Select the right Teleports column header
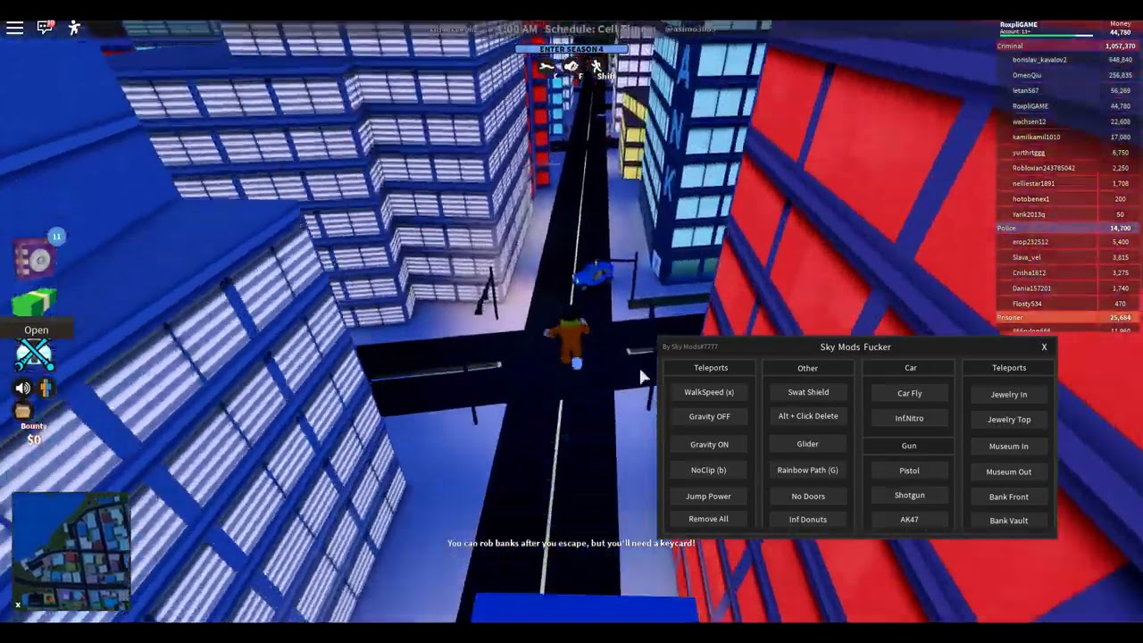Viewport: 1143px width, 643px height. (x=1009, y=368)
